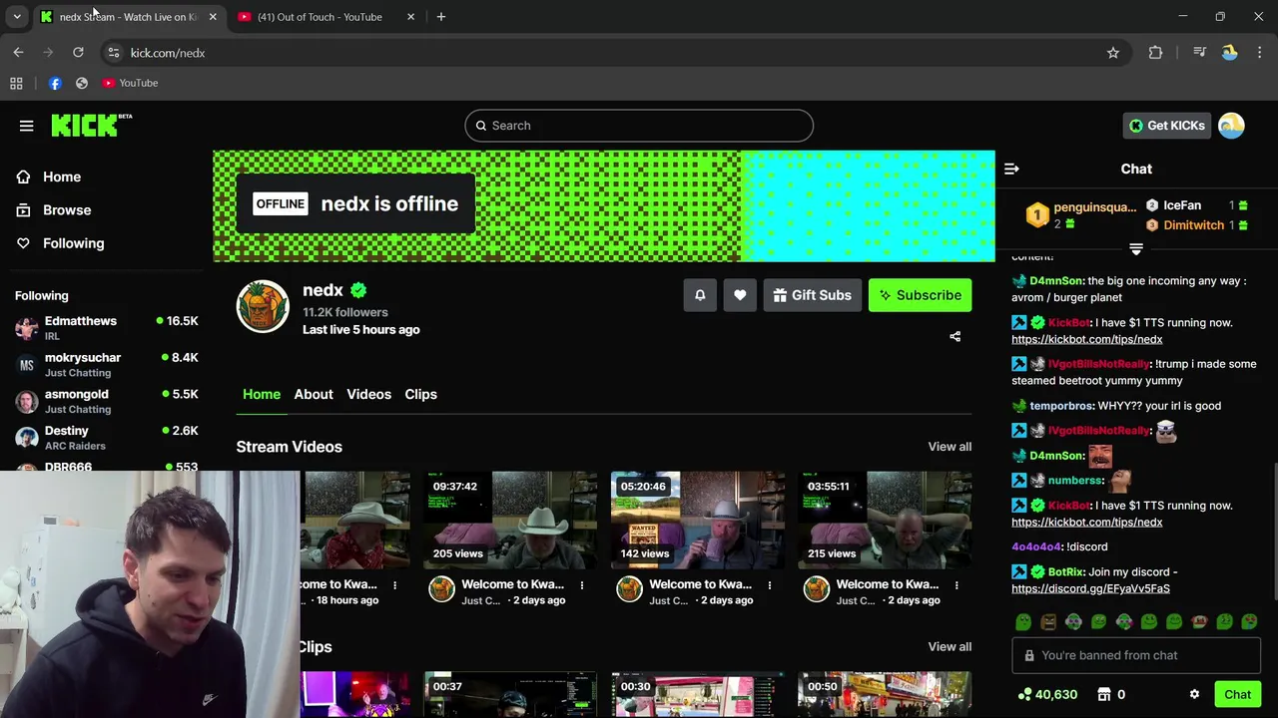The image size is (1278, 718).
Task: Open the YouTube bookmark
Action: click(x=130, y=83)
